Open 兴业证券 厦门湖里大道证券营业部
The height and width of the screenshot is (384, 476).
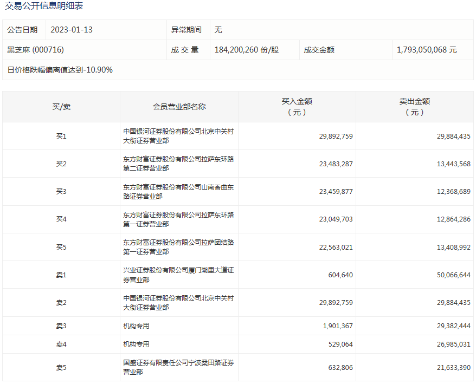point(178,275)
